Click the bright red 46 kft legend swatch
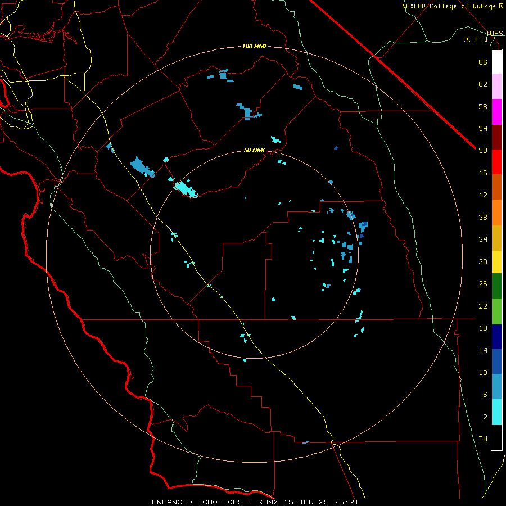Screen dimensions: 506x506 496,162
